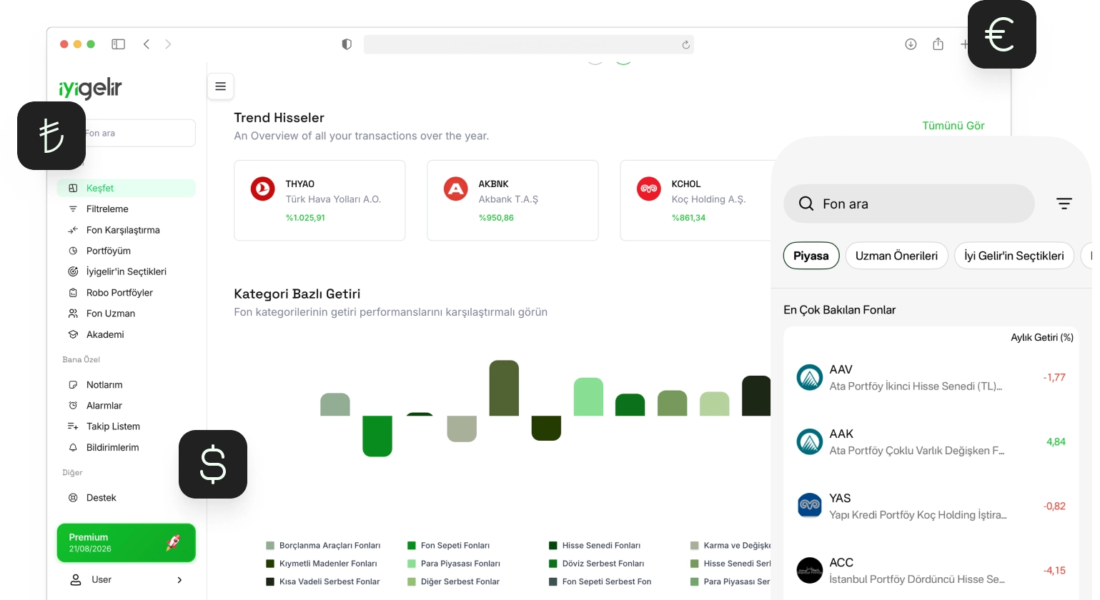Click the magnifier icon in Fon ara
This screenshot has height=600, width=1100.
(806, 204)
